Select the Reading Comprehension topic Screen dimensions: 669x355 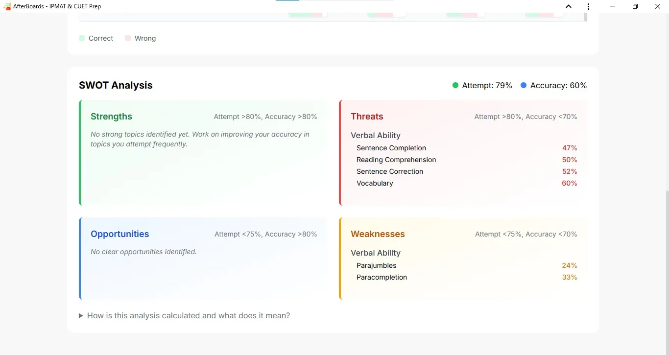point(396,160)
